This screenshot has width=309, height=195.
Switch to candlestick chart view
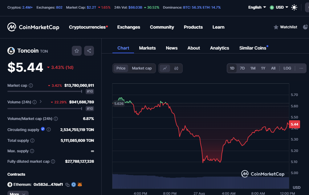[x=176, y=68]
